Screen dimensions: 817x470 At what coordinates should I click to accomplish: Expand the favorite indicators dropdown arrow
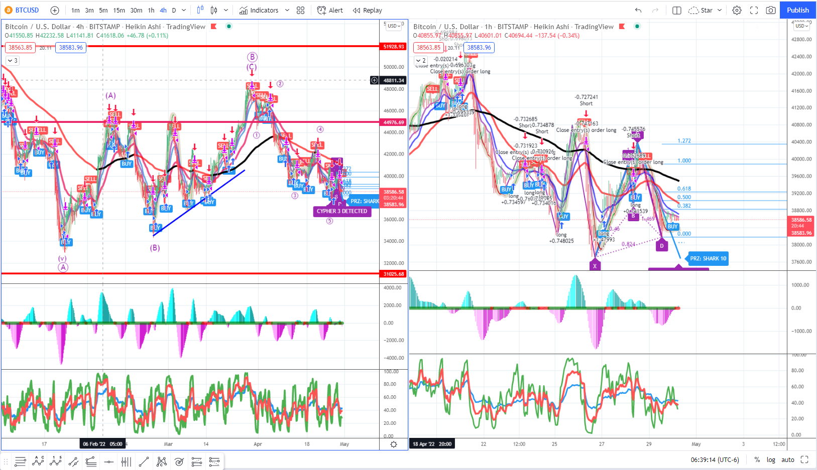coord(287,10)
